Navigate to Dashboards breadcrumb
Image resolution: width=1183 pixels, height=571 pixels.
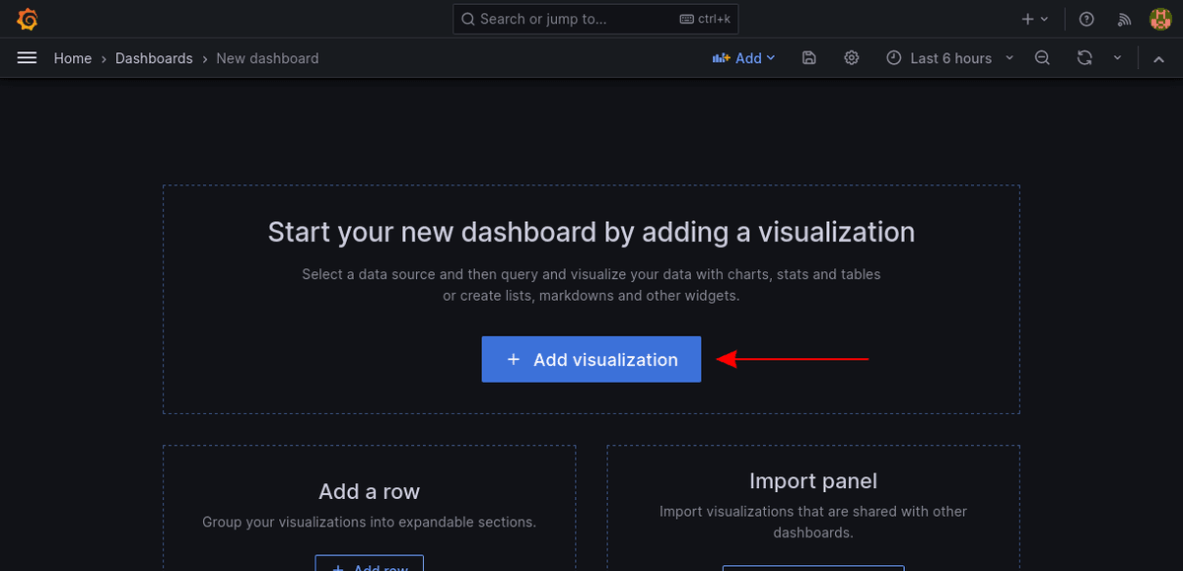click(154, 58)
